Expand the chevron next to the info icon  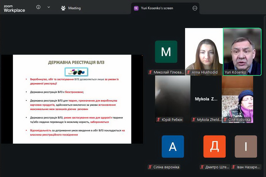point(49,7)
